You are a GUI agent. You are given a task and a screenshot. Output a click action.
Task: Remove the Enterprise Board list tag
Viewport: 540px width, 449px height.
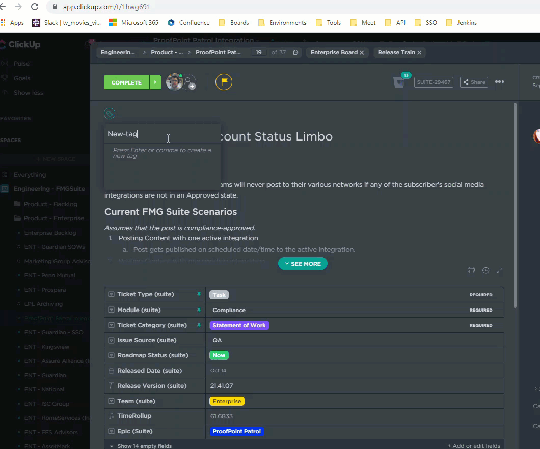click(x=362, y=52)
